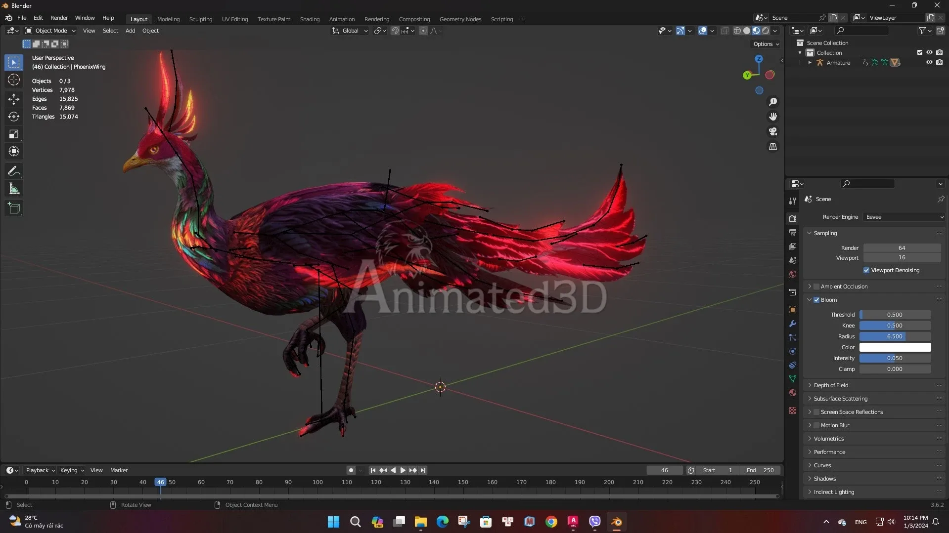
Task: Expand the Depth of Field section
Action: pos(810,385)
